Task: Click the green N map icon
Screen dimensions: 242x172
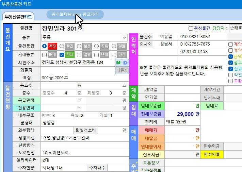Action: [118, 63]
